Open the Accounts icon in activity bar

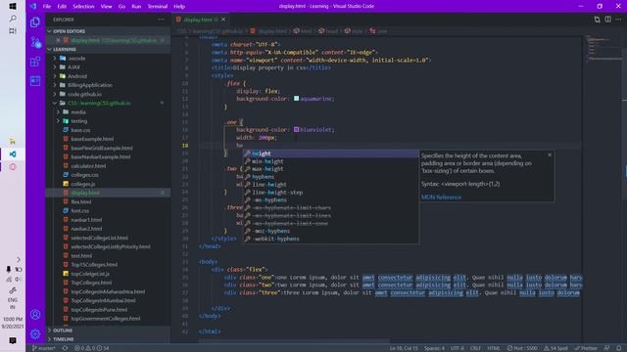pyautogui.click(x=35, y=315)
